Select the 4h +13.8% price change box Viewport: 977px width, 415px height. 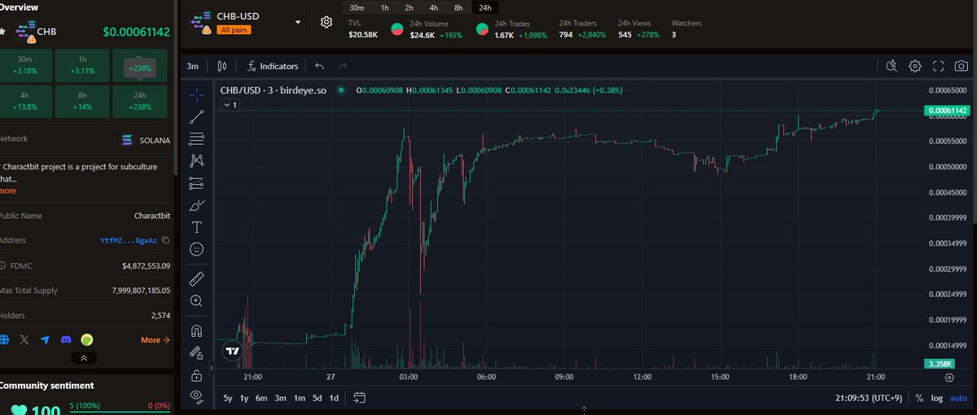(x=25, y=101)
